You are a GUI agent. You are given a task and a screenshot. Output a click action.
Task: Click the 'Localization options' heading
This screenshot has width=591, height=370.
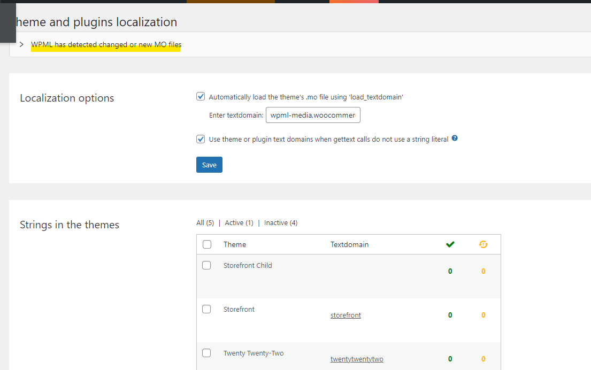click(67, 98)
